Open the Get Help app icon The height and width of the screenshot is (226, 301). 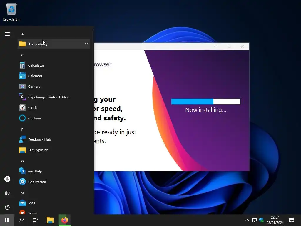tap(22, 171)
